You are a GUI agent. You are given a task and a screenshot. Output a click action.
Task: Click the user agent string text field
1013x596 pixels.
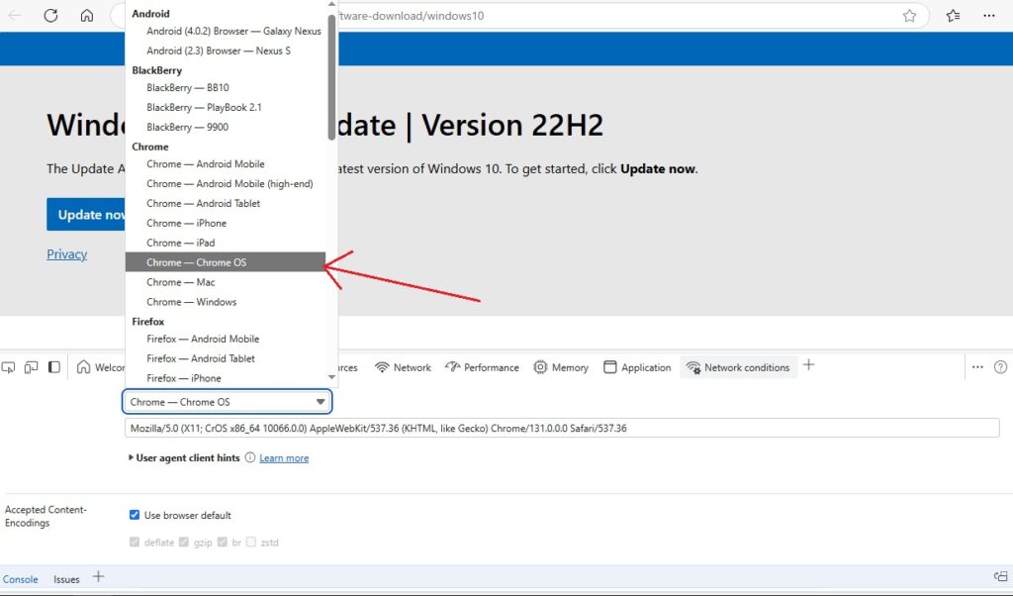[x=562, y=428]
